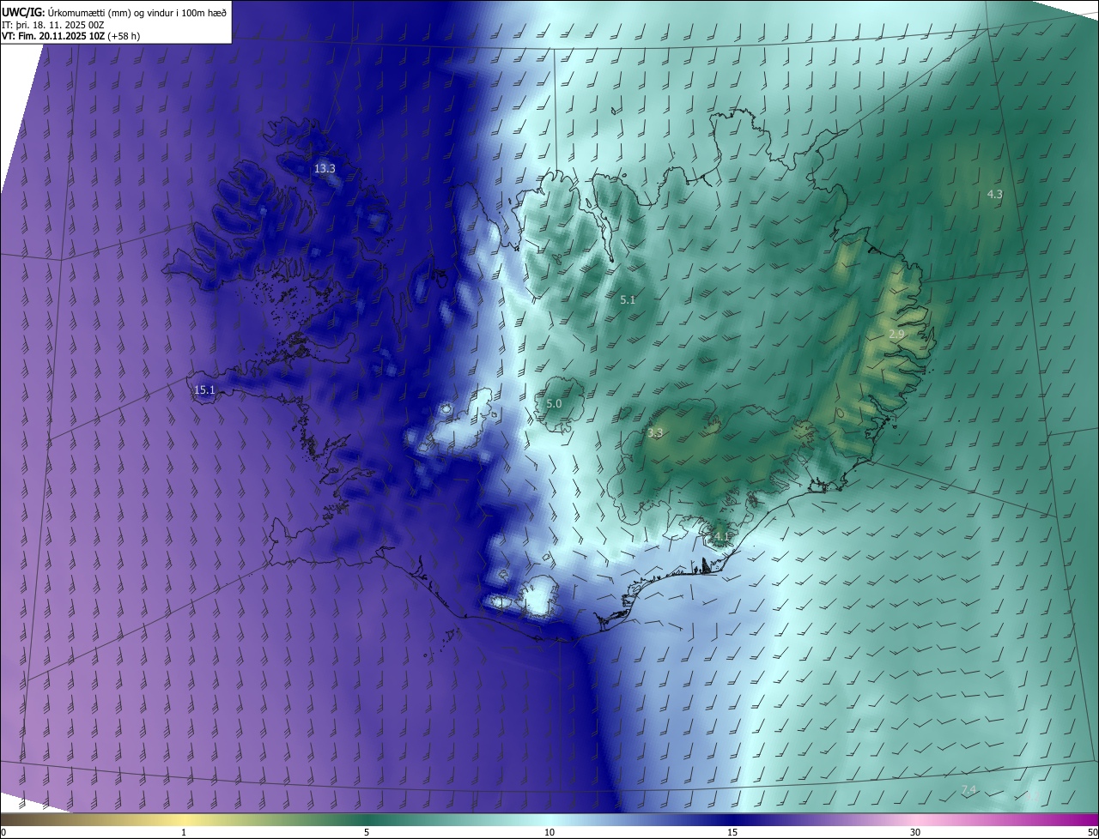This screenshot has height=839, width=1099.
Task: Click the "UWC/IG:" title label
Action: (23, 12)
